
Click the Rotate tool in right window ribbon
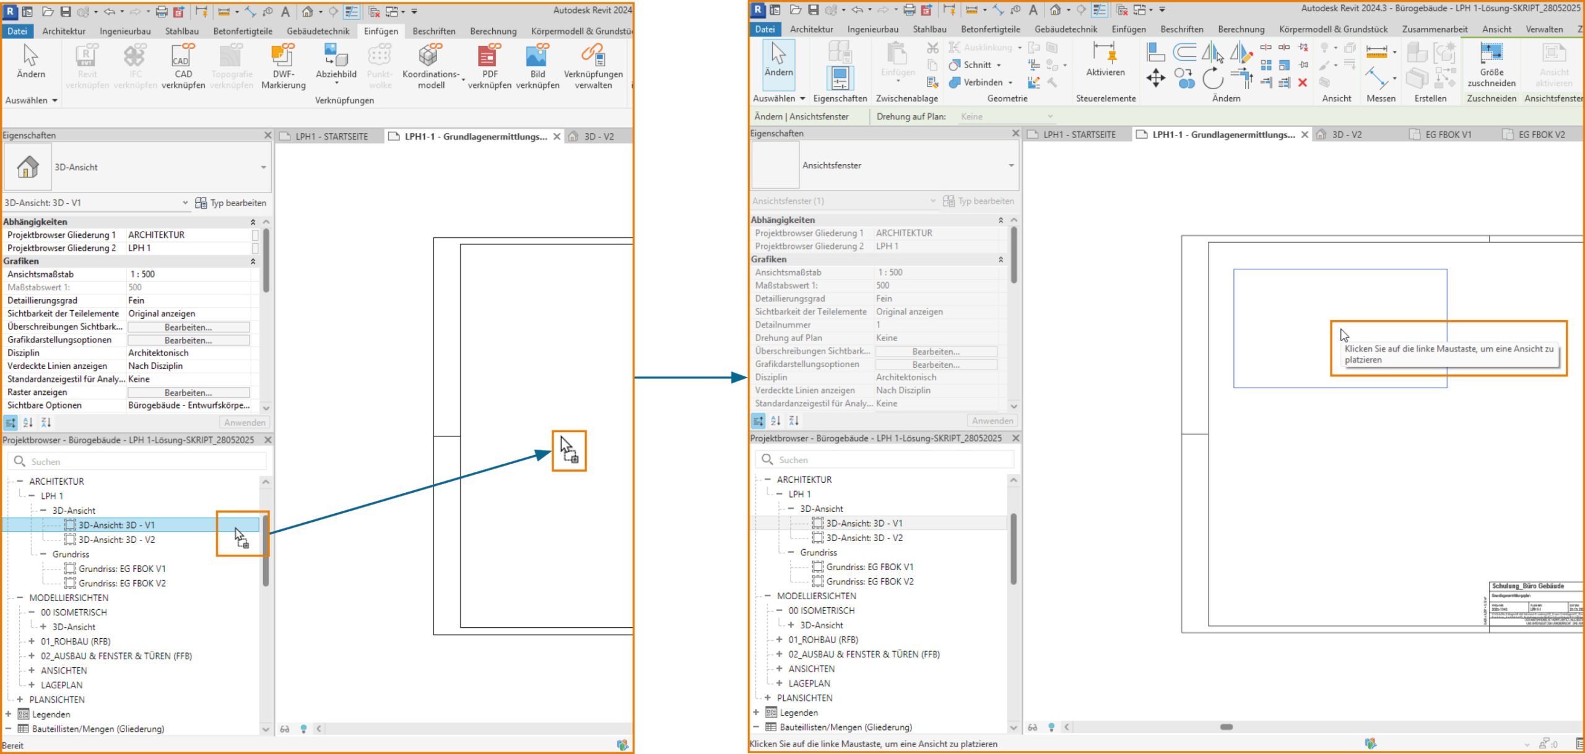pyautogui.click(x=1212, y=79)
